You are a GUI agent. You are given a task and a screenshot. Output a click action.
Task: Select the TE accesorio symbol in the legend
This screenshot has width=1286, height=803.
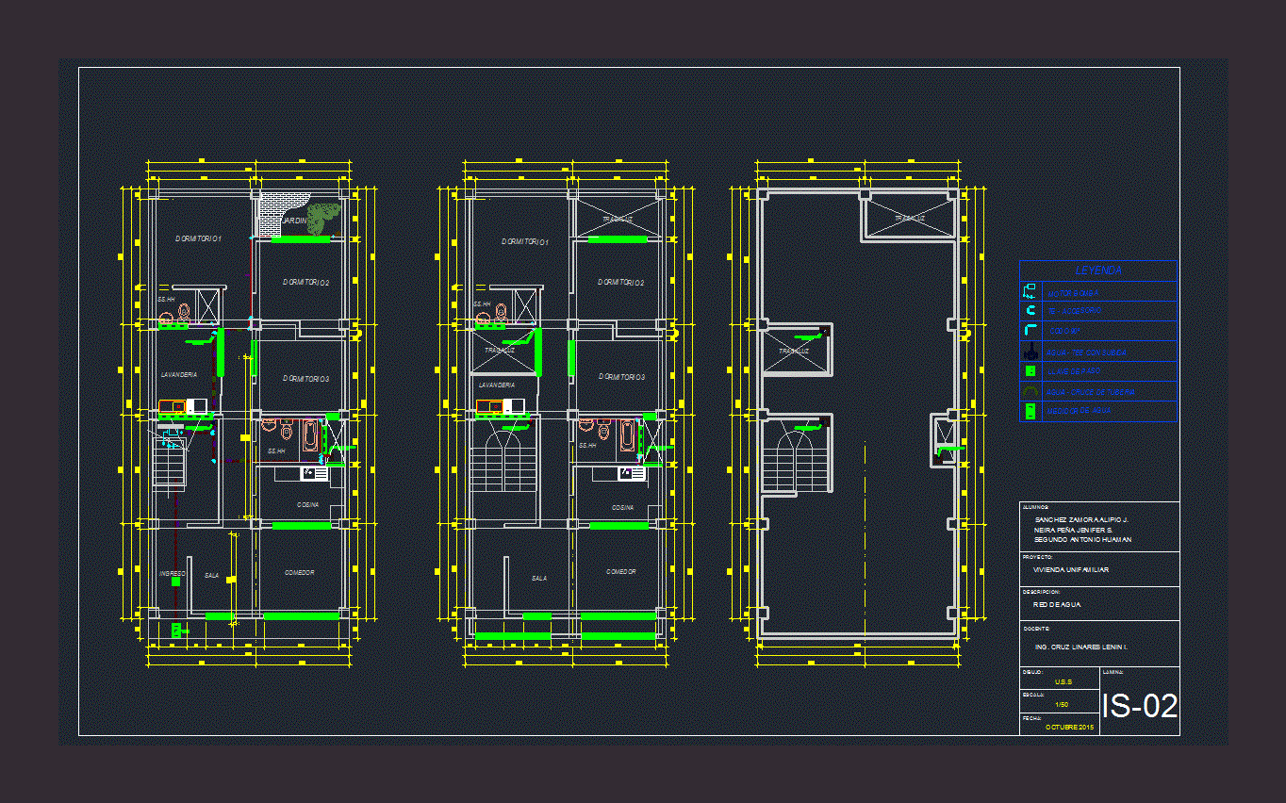pos(1030,311)
